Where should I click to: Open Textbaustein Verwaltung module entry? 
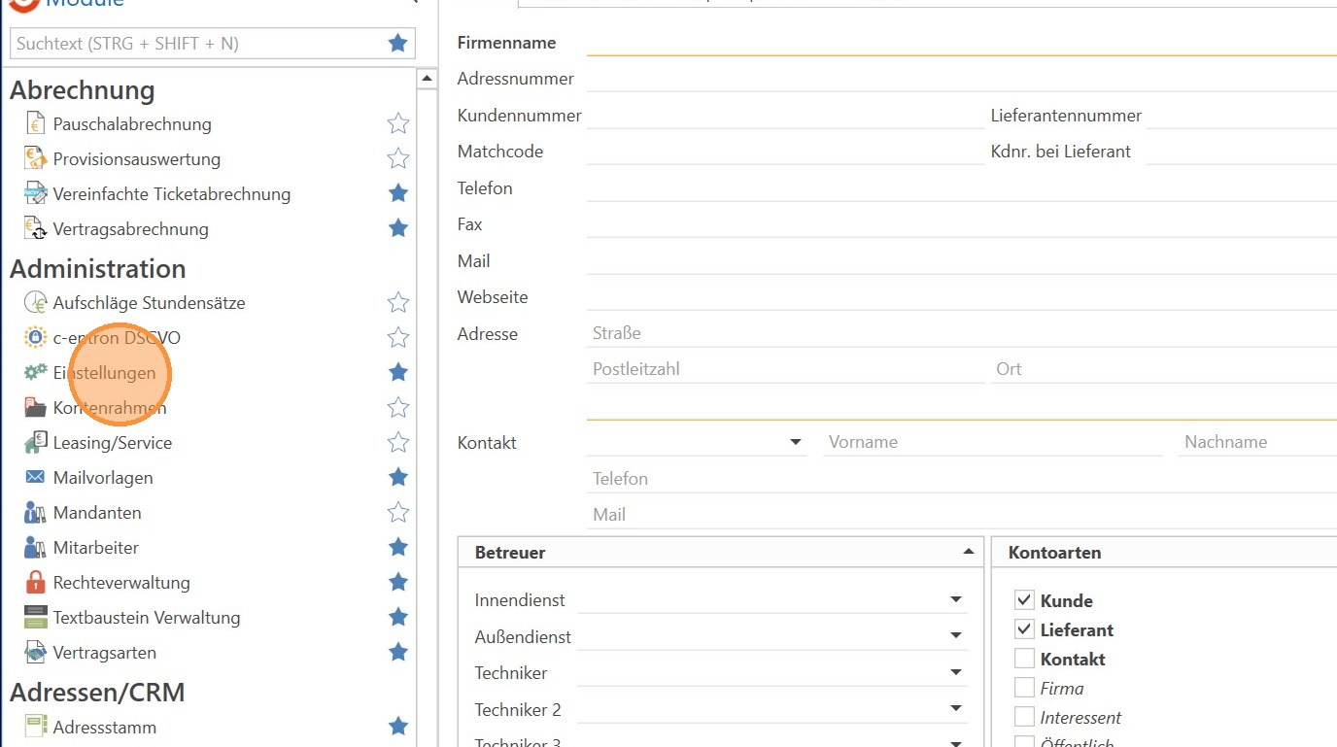click(146, 618)
